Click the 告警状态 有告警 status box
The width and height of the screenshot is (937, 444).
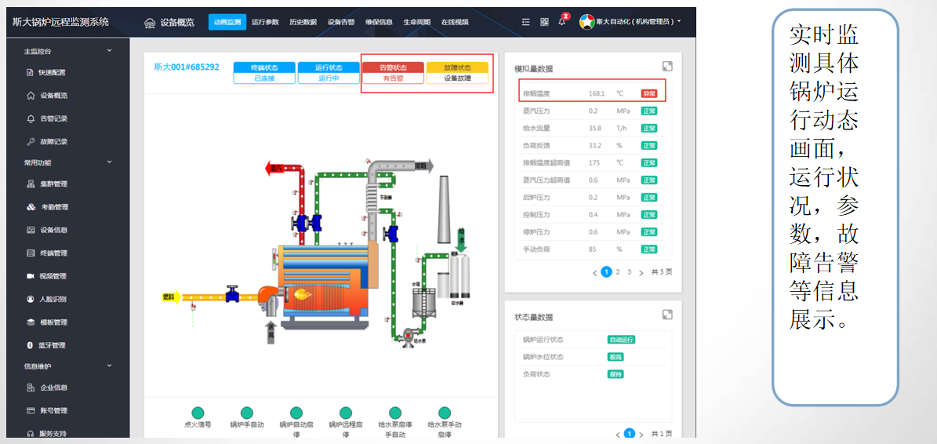[x=392, y=73]
